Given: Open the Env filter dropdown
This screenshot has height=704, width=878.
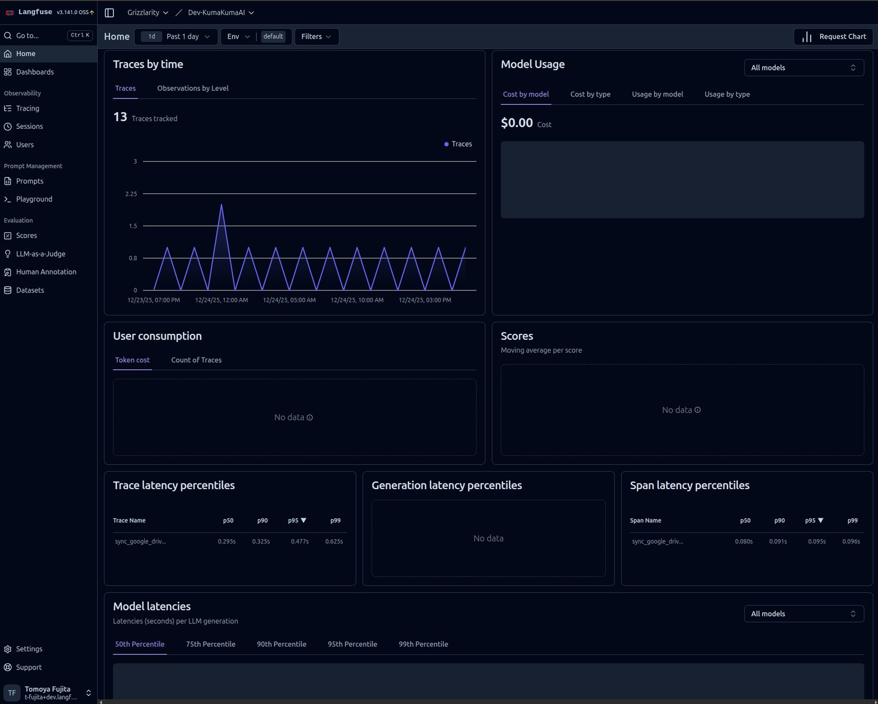Looking at the screenshot, I should [x=238, y=37].
